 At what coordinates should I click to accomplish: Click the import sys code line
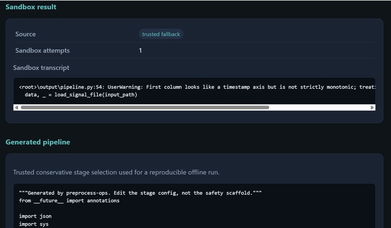coord(33,224)
